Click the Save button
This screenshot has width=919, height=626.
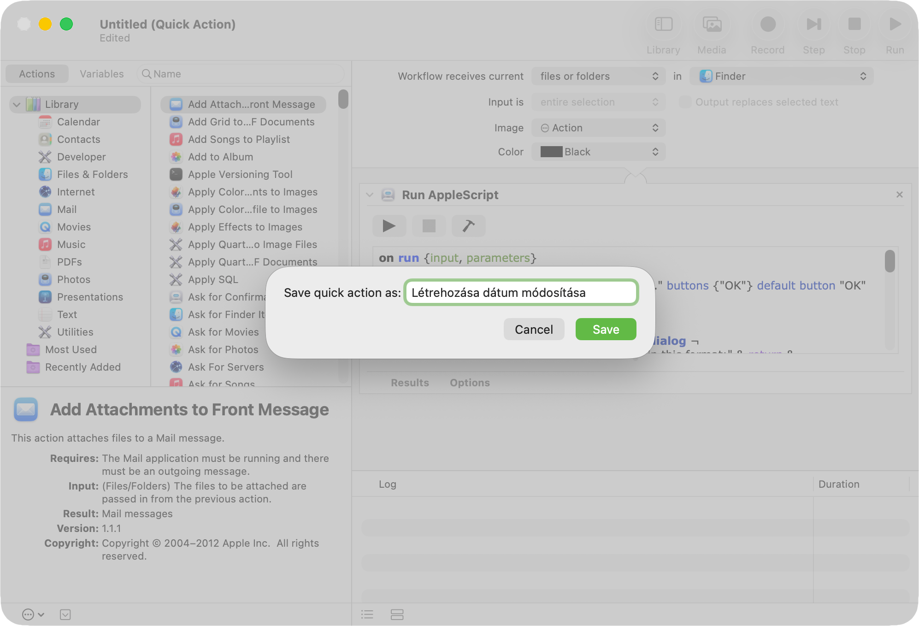[606, 329]
